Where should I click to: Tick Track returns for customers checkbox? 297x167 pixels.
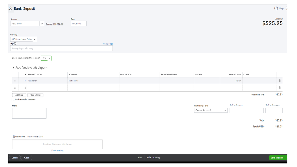tap(13, 100)
